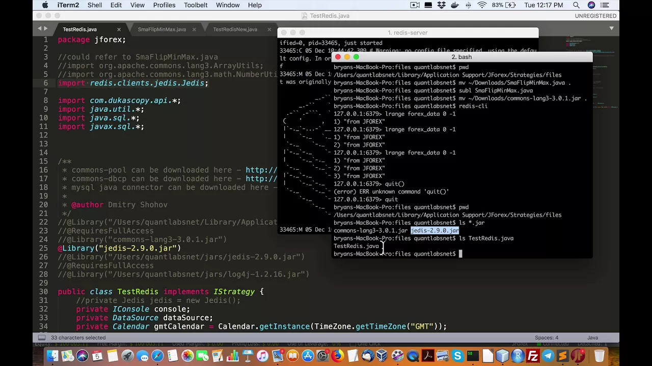652x366 pixels.
Task: Click the highlighted jedis-2.9.0.jar text in terminal
Action: (434, 231)
